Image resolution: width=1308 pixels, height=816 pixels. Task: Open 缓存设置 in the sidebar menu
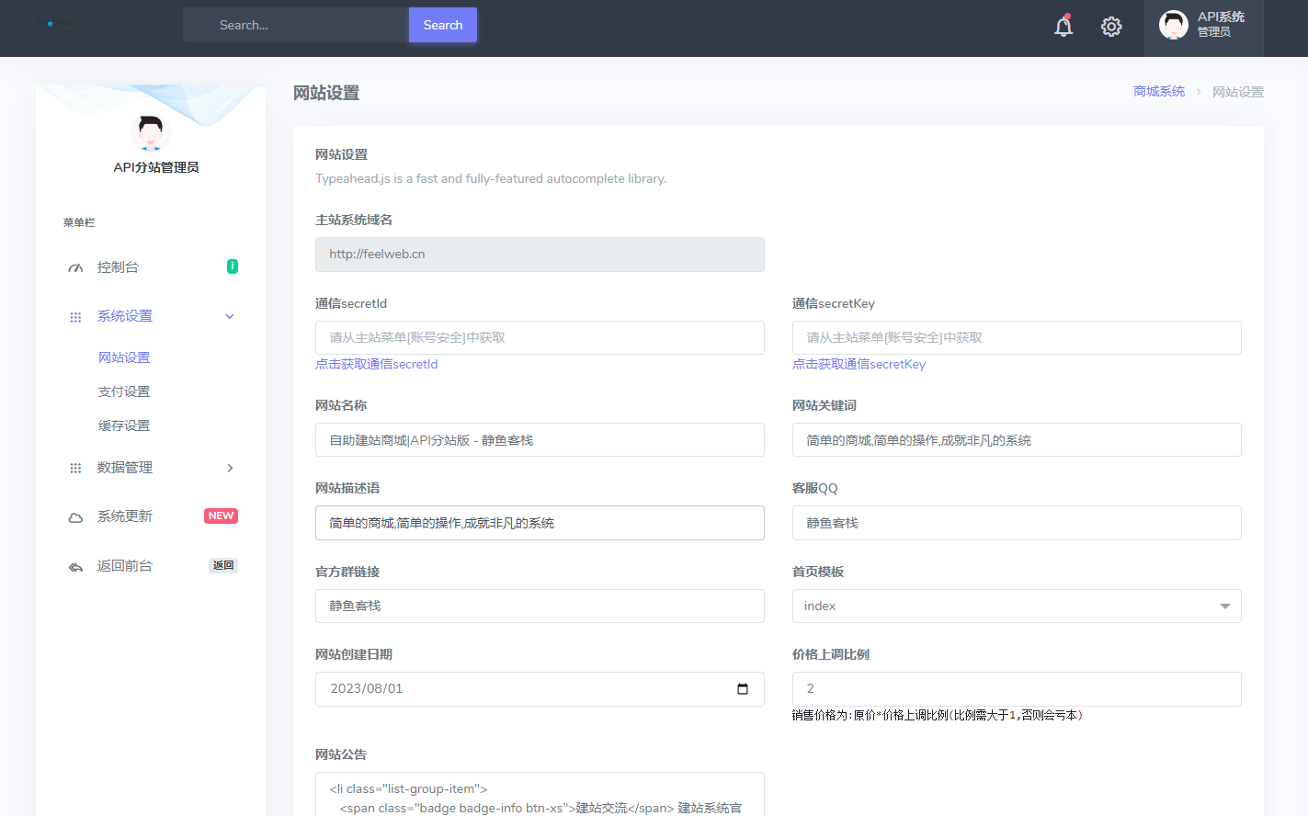coord(124,425)
